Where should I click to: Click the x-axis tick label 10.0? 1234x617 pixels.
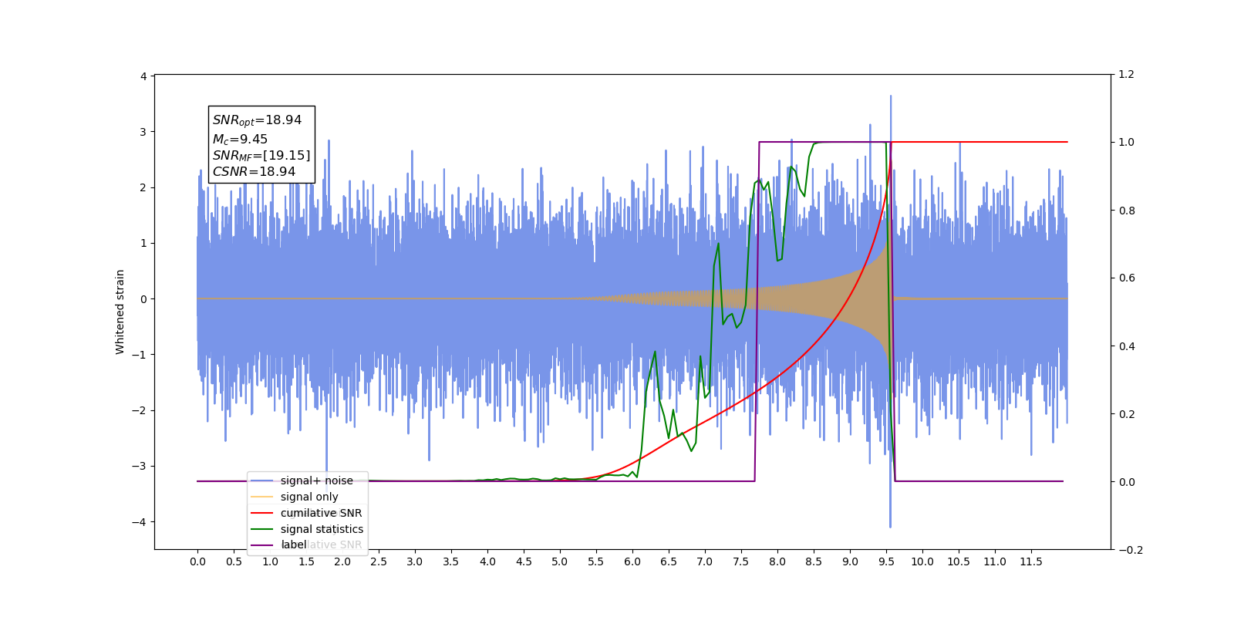pos(922,561)
